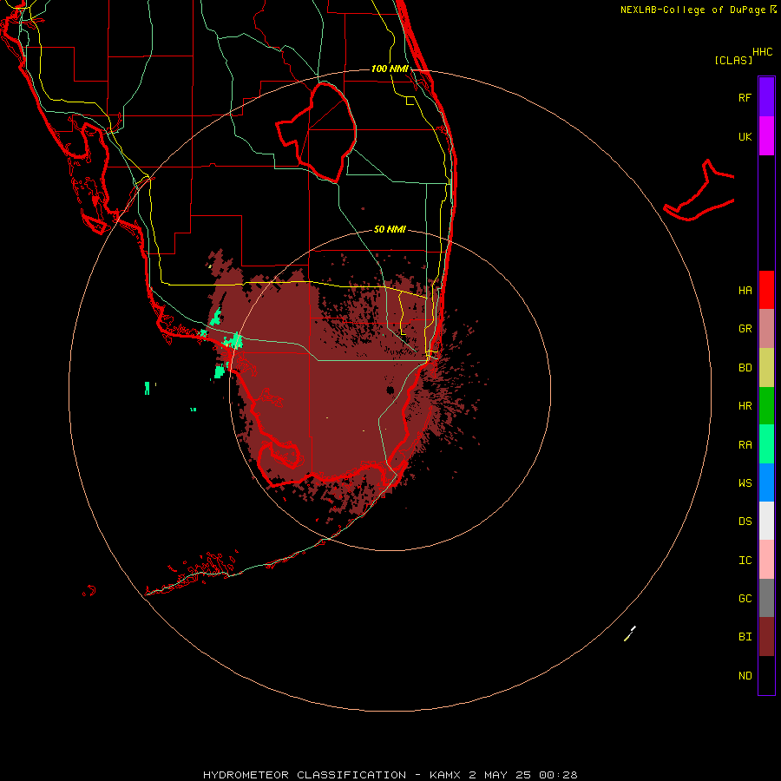Click the [CLAS] label above the legend
The image size is (781, 781).
click(733, 60)
